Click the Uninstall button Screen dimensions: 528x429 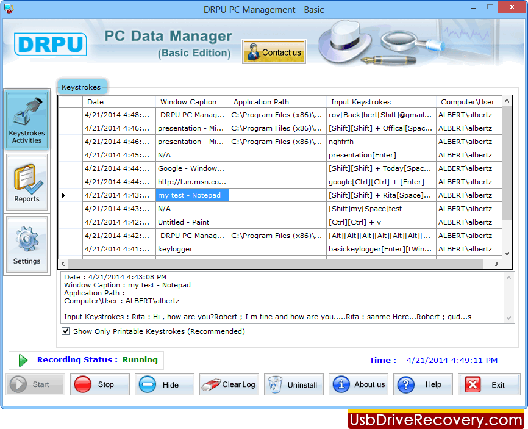point(294,384)
